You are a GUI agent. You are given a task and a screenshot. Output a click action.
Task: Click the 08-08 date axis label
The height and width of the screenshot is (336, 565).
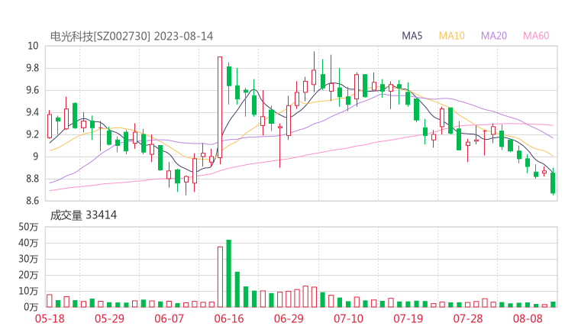[x=528, y=318]
